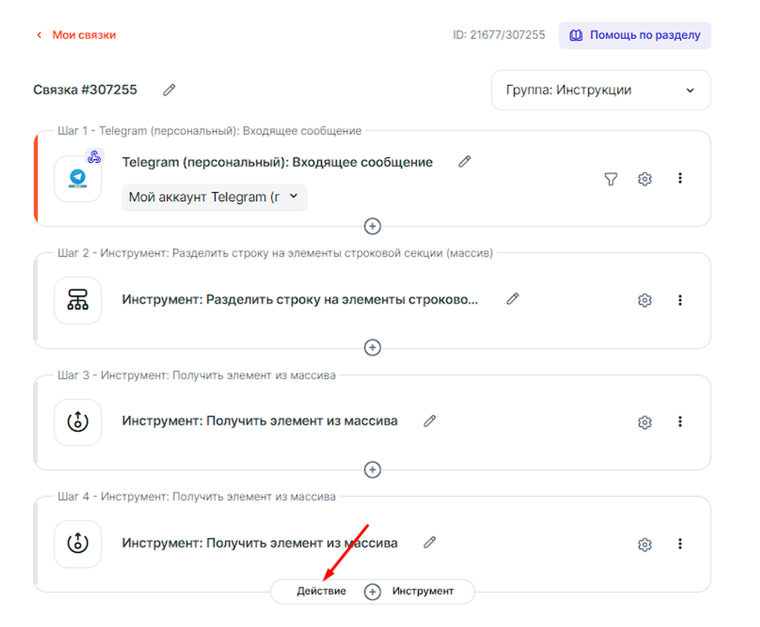Screen dimensions: 760x627
Task: Select Действие to add an action
Action: [321, 591]
